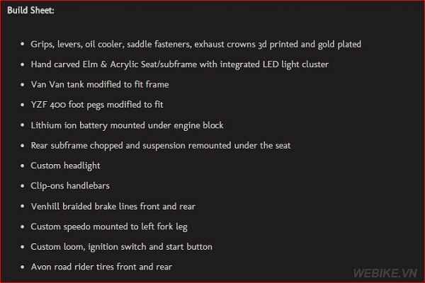Click the bullet before Van Van tank
The image size is (425, 283).
23,84
